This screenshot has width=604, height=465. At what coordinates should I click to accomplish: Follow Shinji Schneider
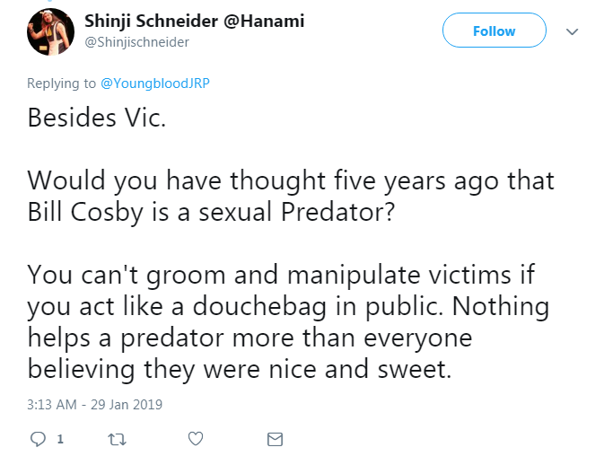[x=495, y=31]
